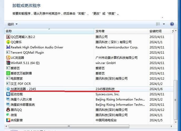
Task: Click the QQ五笔输入法2.2 program icon
Action: pos(8,37)
